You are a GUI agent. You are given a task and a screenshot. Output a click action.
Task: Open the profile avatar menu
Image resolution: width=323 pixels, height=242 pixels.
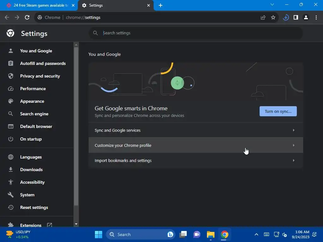[306, 18]
